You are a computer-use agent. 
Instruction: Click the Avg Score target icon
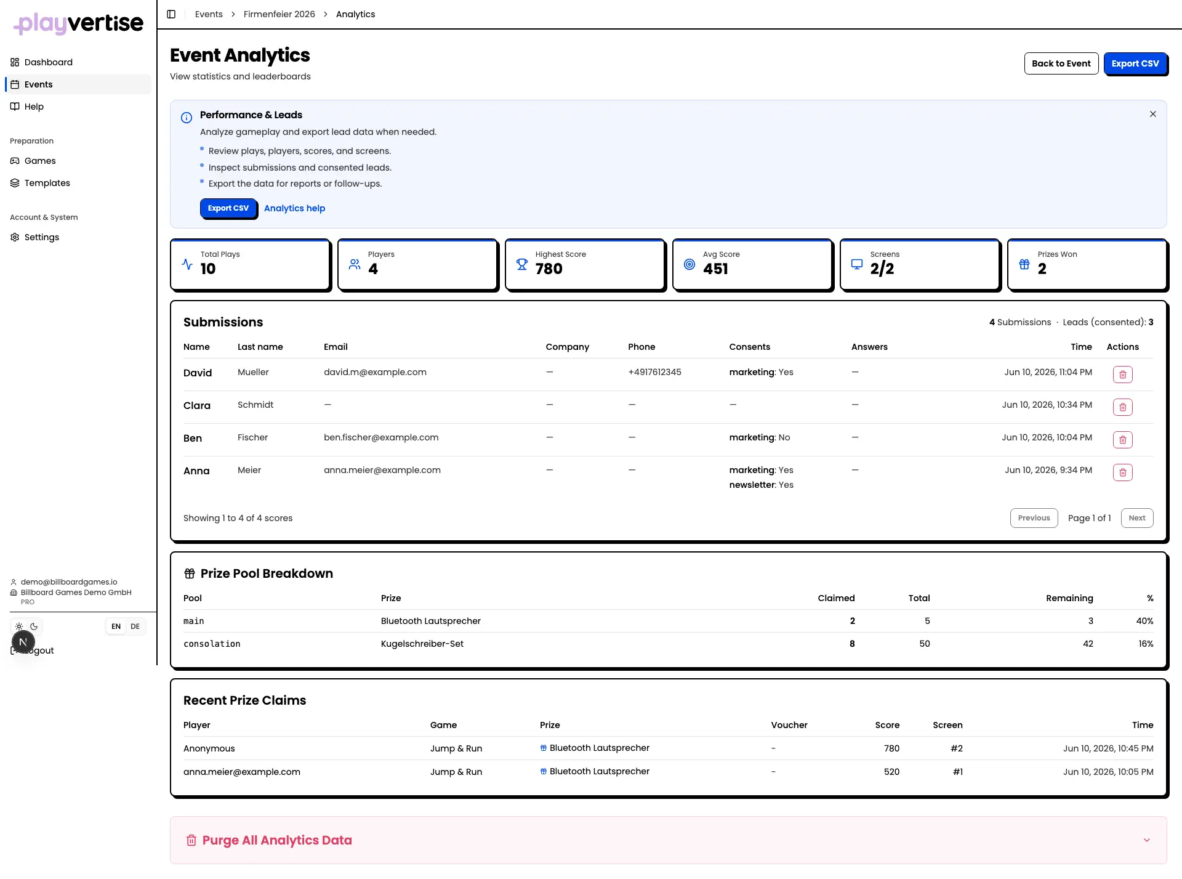[689, 264]
